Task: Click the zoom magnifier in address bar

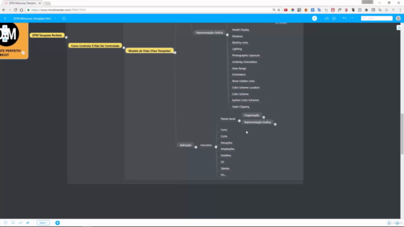Action: pos(274,10)
